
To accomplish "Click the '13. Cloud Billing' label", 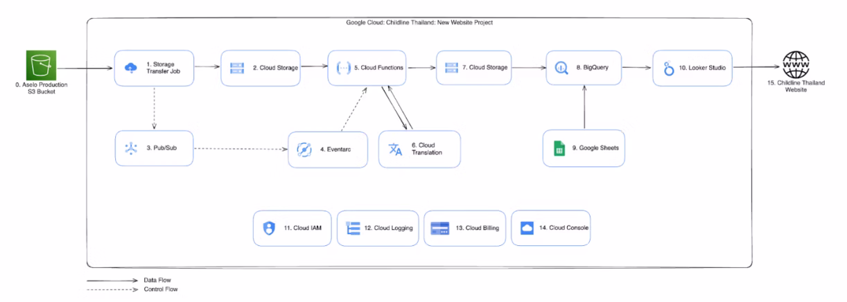I will pyautogui.click(x=477, y=228).
